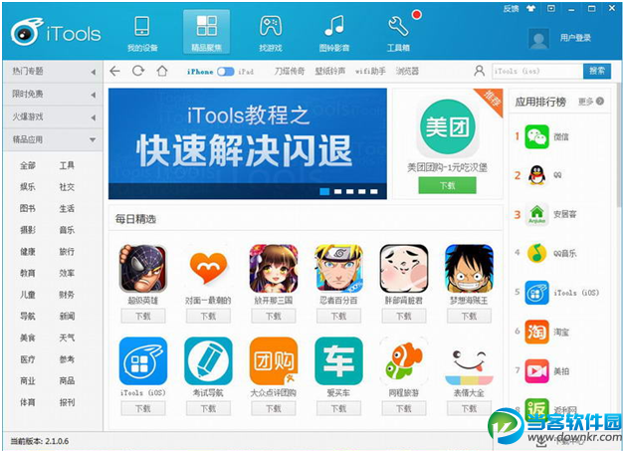Collapse 精品应用 sidebar section
Viewport: 623px width, 451px height.
coord(53,139)
